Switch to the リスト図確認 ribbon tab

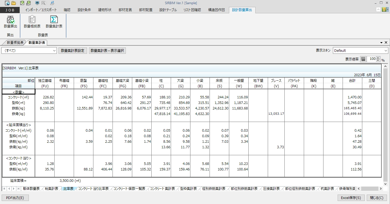(192, 10)
